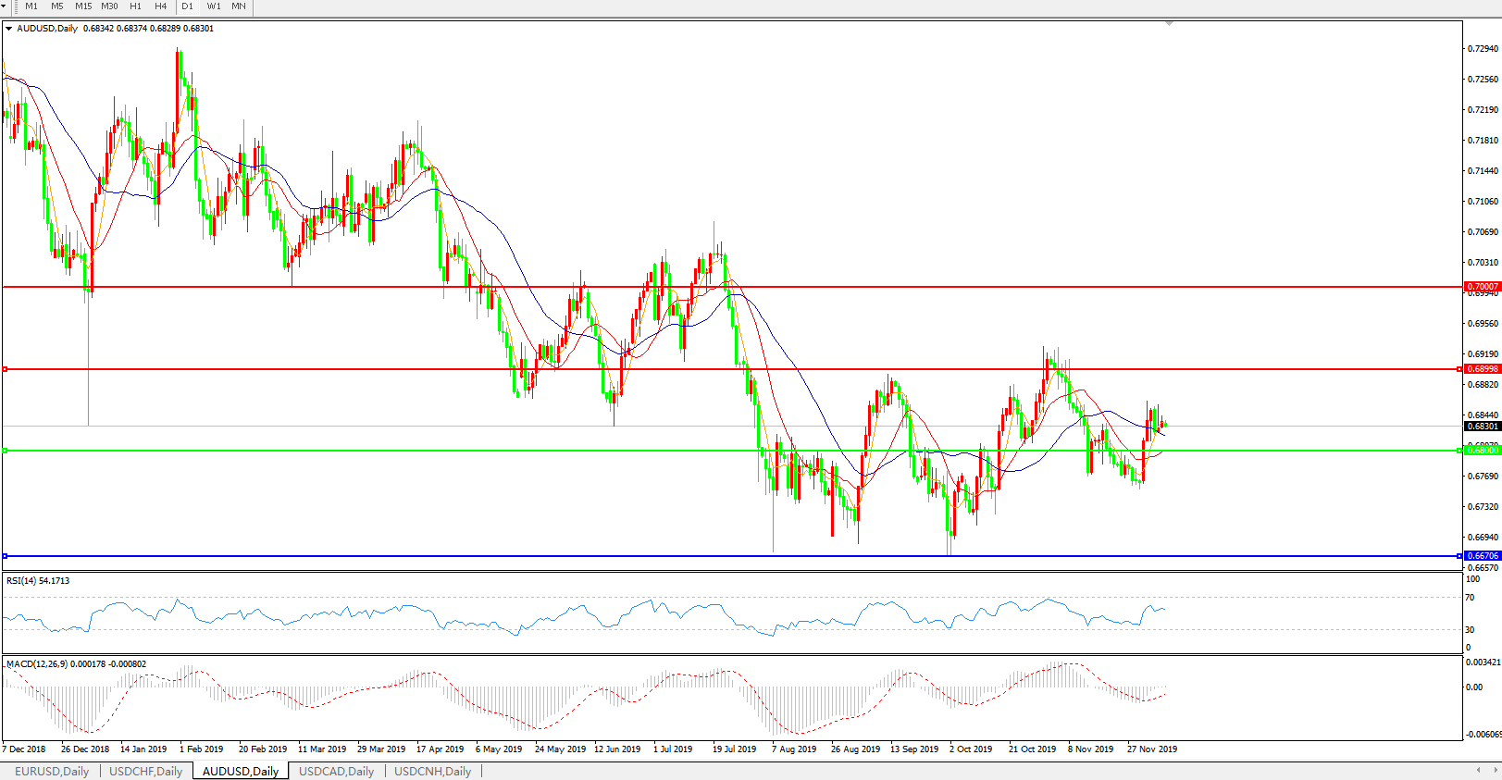Open the USDCHF,Daily chart tab

coord(145,771)
